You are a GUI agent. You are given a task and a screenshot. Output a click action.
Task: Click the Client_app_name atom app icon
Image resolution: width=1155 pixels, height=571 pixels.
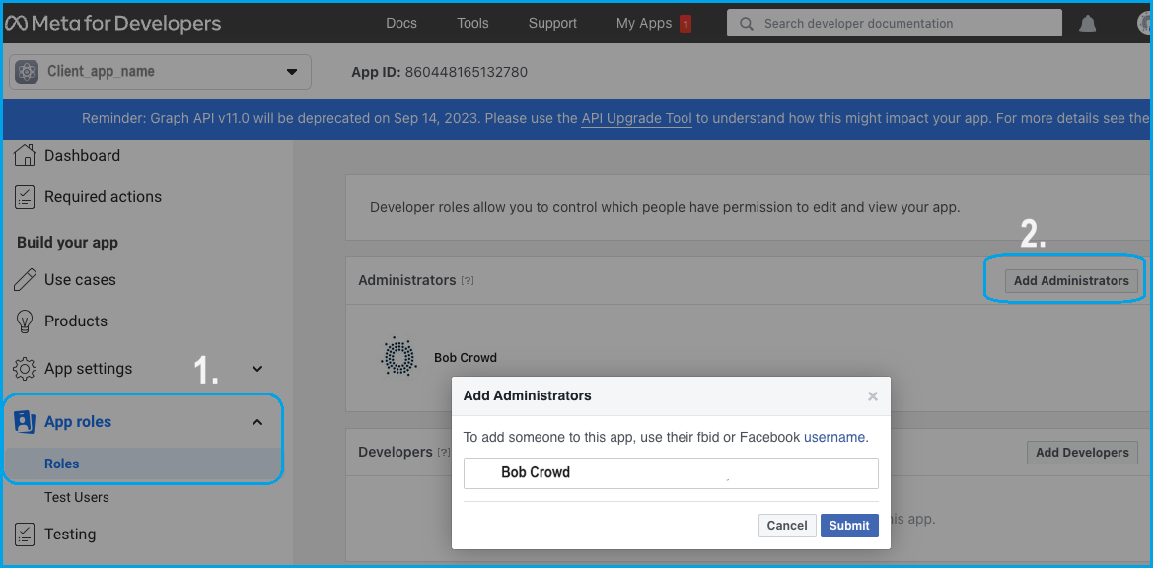click(28, 71)
